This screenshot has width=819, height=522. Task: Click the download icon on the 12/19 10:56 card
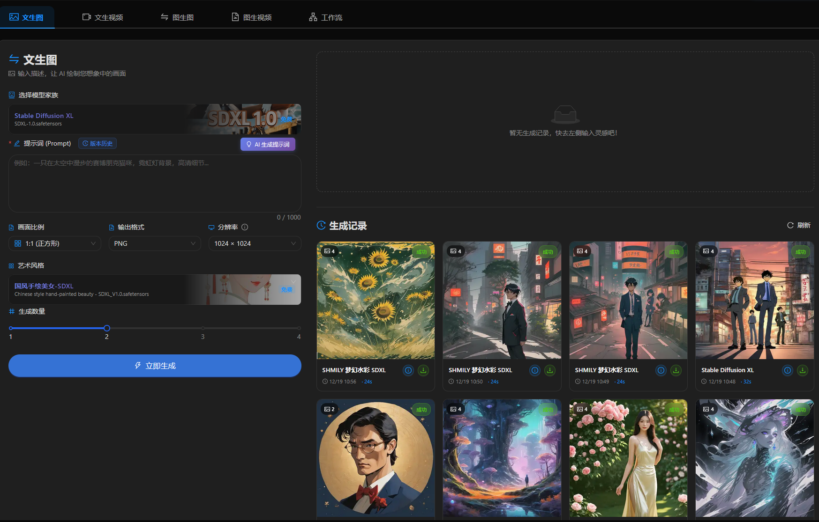pyautogui.click(x=423, y=370)
